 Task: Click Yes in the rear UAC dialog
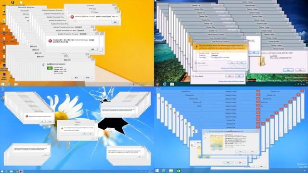tap(230, 76)
